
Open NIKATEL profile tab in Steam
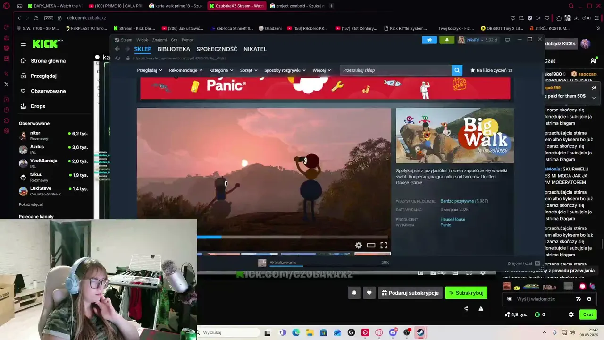[255, 49]
